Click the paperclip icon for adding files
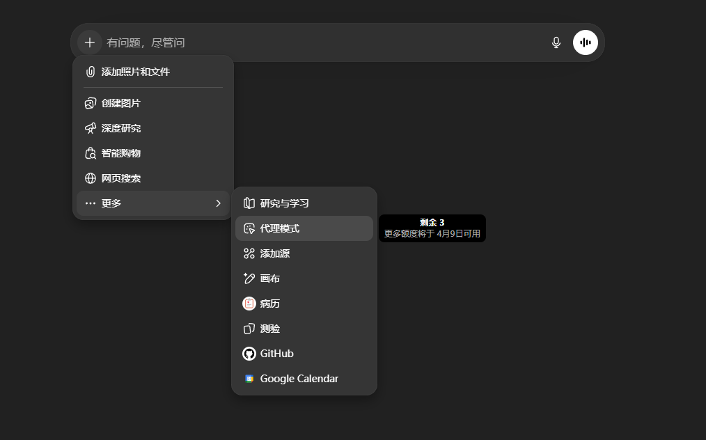 click(x=91, y=72)
